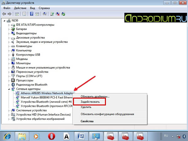Select Устройство Bluetooth (протокол RFCOMM)
The image size is (188, 141).
[x=47, y=106]
